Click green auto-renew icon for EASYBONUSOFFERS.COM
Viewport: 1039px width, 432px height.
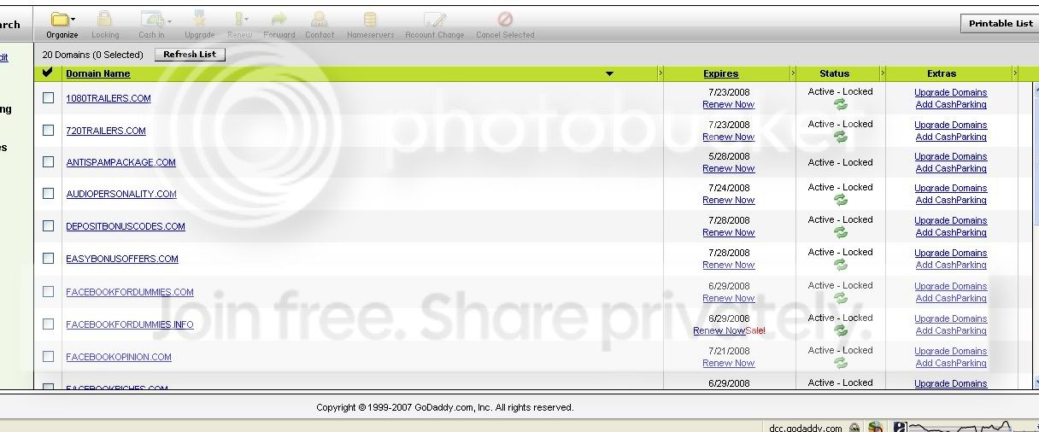point(841,265)
